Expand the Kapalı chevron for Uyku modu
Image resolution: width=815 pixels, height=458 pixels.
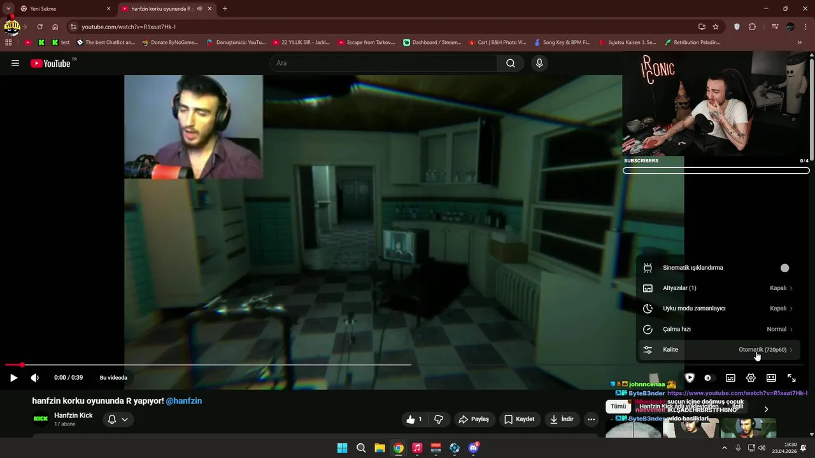(791, 309)
